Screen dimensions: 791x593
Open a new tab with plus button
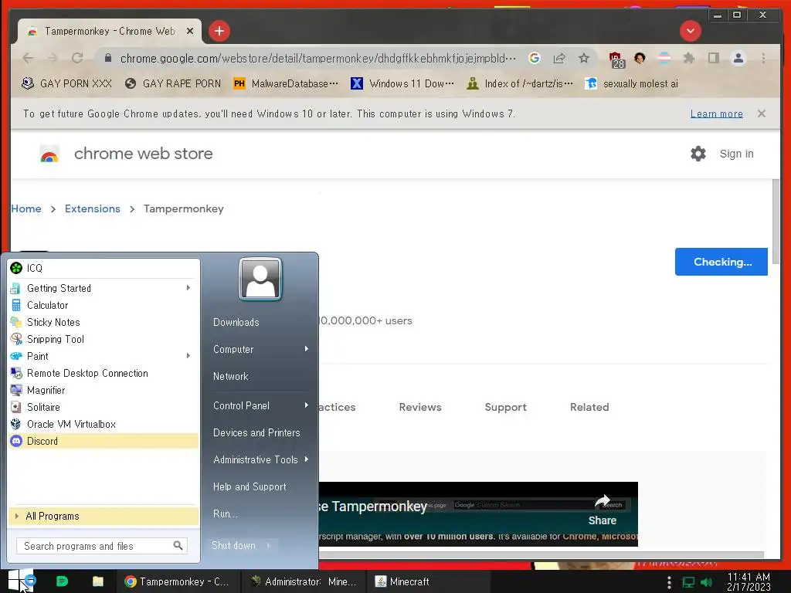[219, 31]
